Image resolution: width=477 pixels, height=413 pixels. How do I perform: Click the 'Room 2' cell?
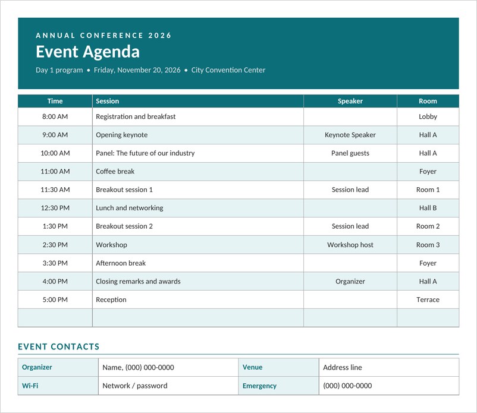428,226
